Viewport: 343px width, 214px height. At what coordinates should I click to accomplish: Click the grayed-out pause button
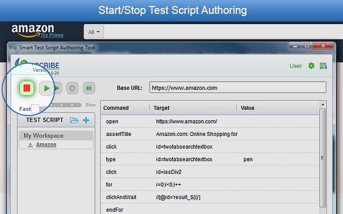72,88
